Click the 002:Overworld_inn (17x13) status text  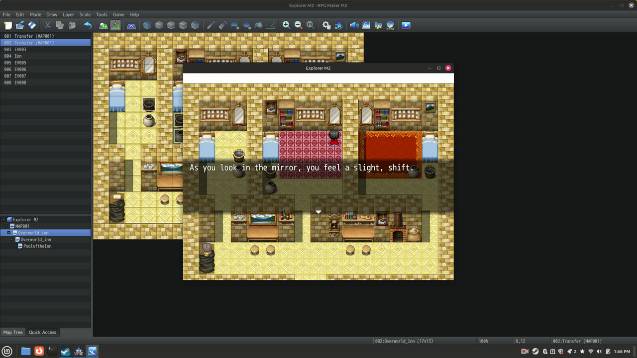[405, 341]
